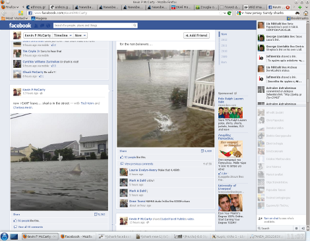Open the Most Visited bookmarks menu
This screenshot has width=310, height=241.
[15, 18]
